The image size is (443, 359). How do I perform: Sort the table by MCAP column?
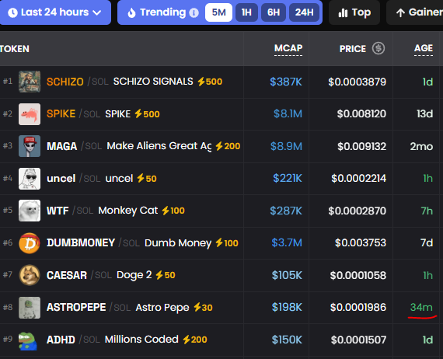[x=288, y=48]
